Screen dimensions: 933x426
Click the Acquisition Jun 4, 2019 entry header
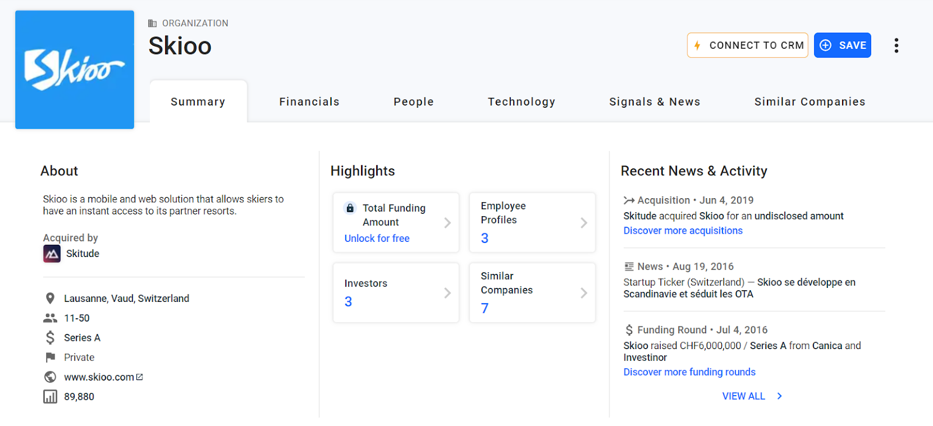click(x=689, y=200)
